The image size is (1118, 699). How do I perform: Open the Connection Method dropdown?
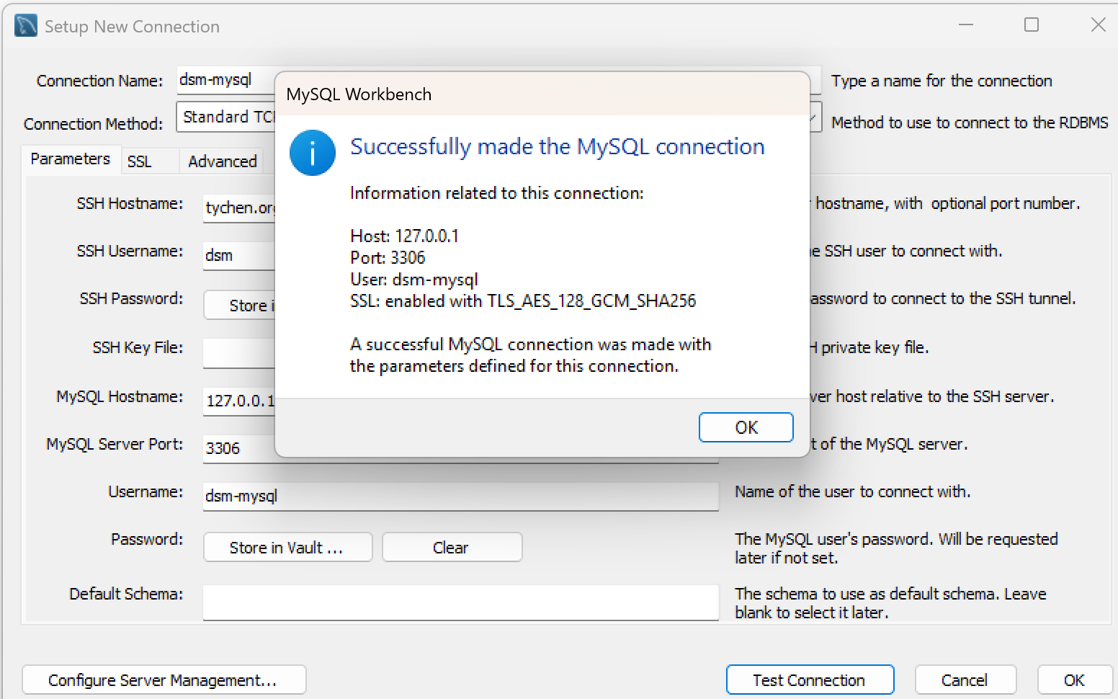[x=814, y=117]
